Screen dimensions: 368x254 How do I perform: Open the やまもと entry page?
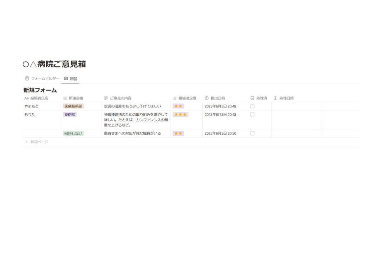[31, 106]
